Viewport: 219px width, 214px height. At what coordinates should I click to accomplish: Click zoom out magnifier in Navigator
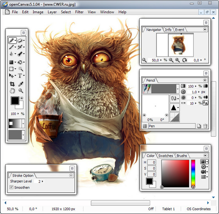pyautogui.click(x=171, y=60)
